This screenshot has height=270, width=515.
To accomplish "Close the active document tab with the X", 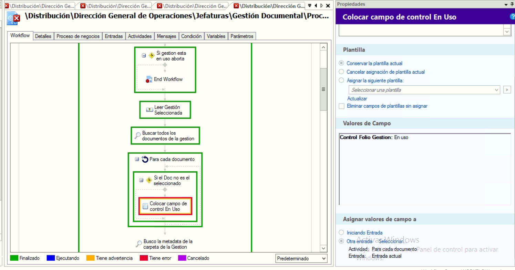I will 328,6.
